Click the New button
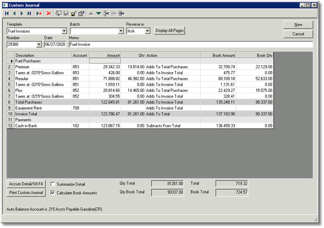Image resolution: width=324 pixels, height=228 pixels. coord(298,25)
